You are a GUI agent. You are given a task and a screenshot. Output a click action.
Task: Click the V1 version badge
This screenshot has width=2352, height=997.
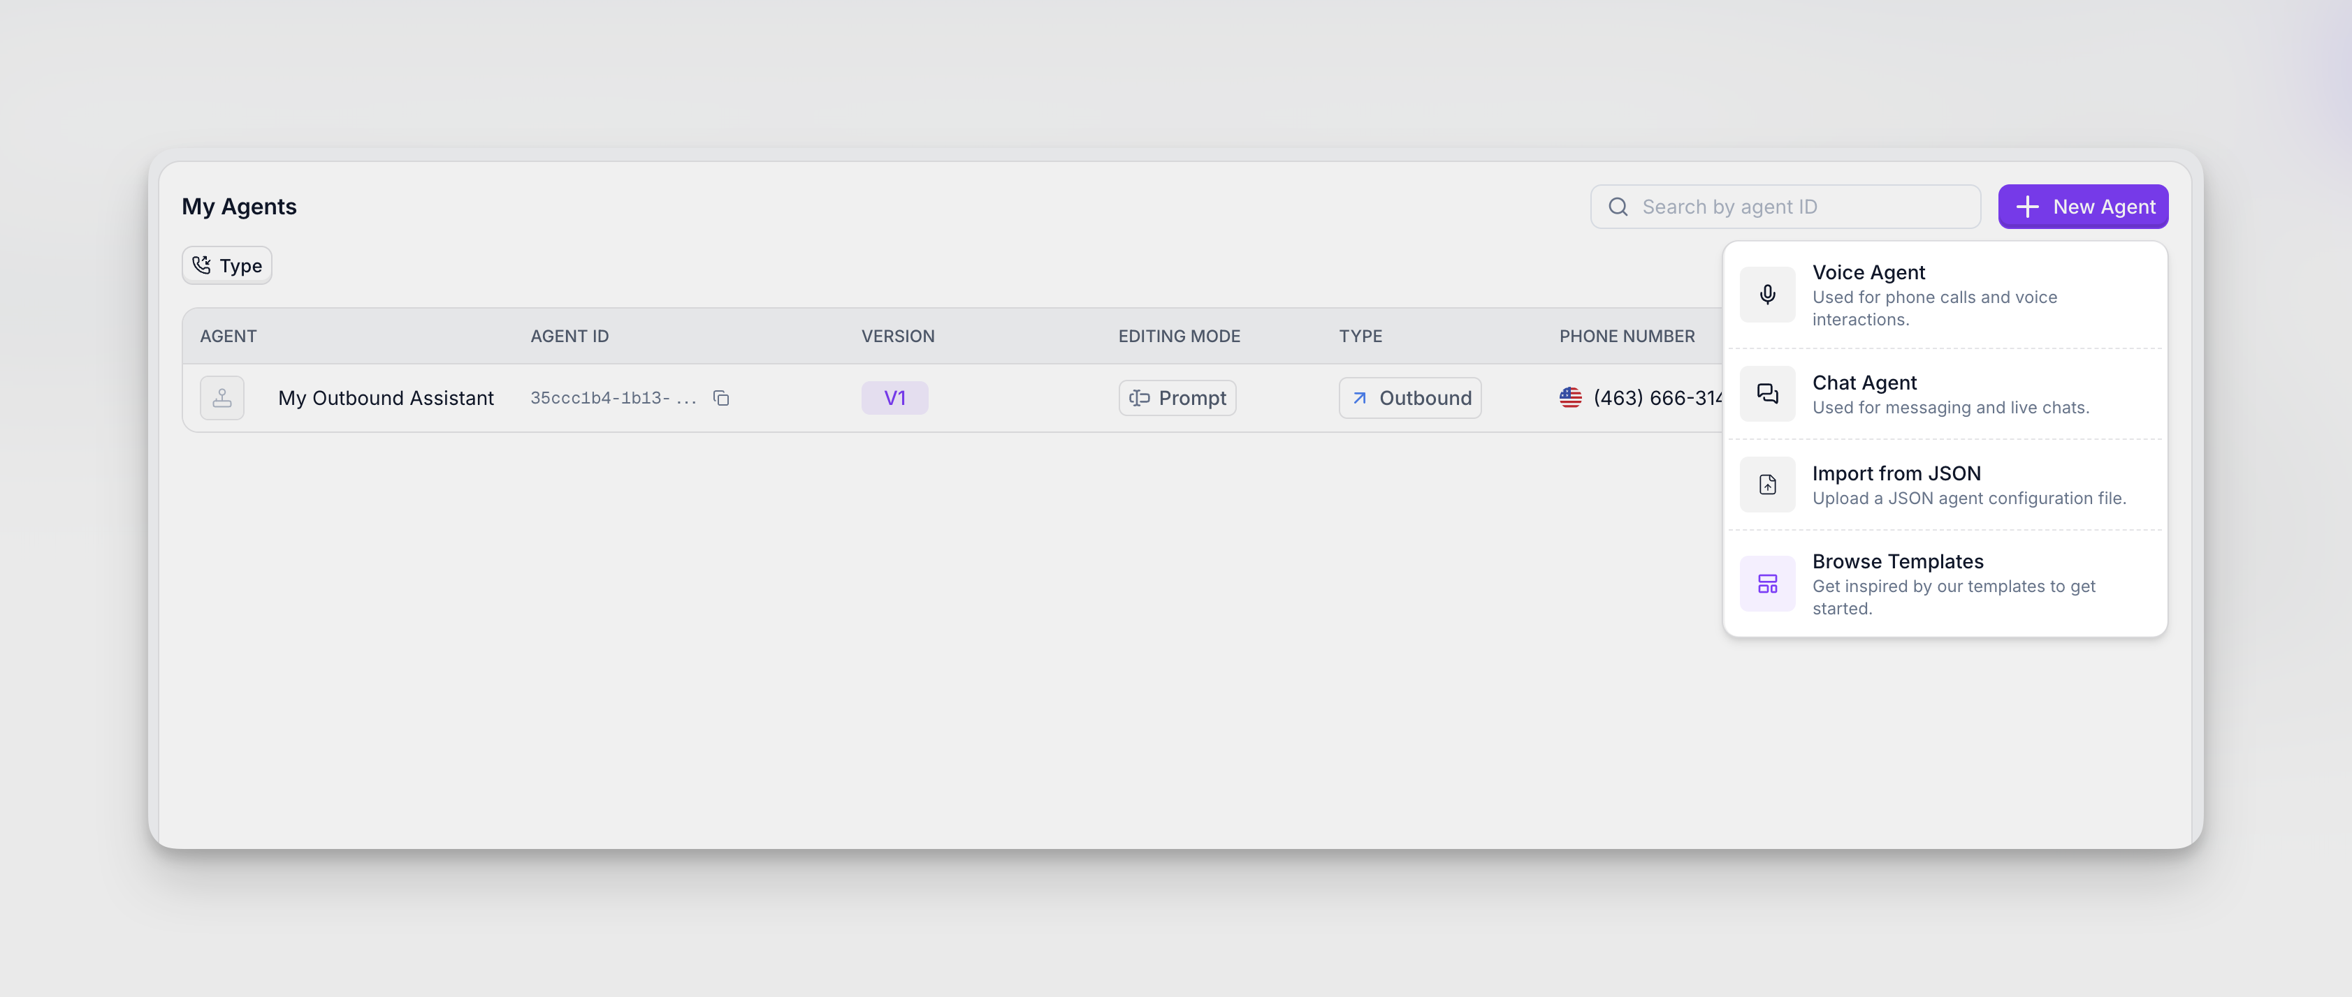(x=894, y=398)
